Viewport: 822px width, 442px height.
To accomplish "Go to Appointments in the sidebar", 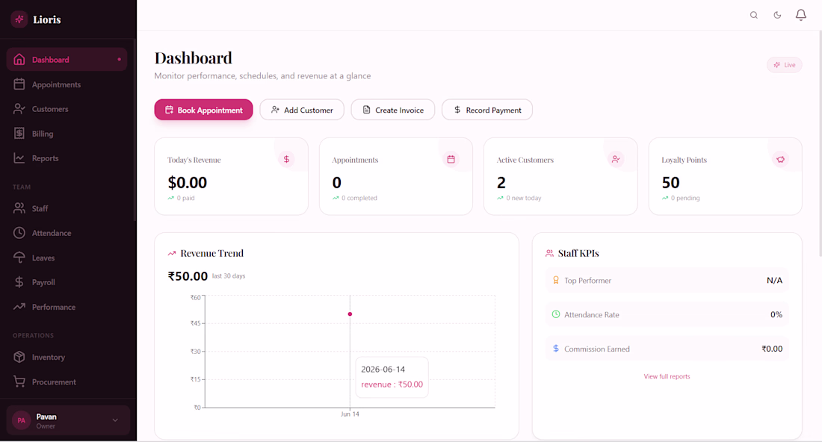I will pos(67,84).
